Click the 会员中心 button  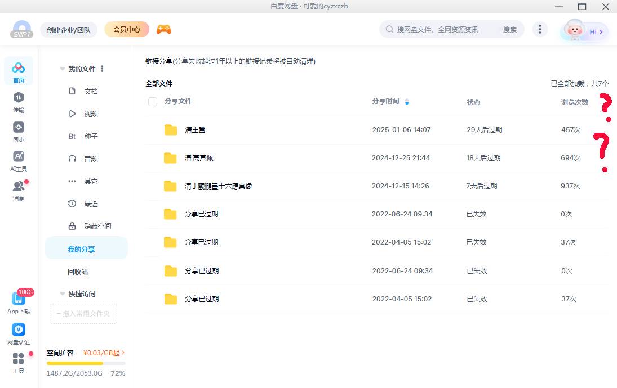point(127,30)
